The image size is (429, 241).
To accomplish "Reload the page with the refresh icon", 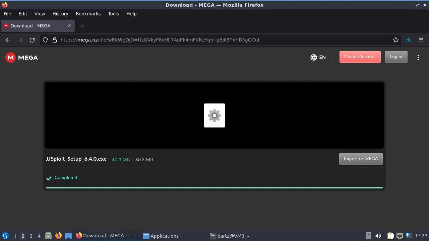I will 32,40.
